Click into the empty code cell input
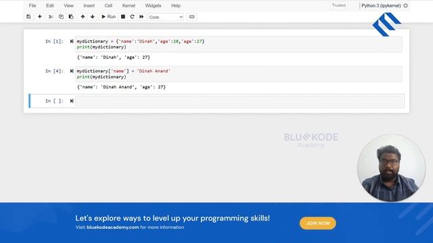Viewport: 433px width, 243px height. (239, 101)
